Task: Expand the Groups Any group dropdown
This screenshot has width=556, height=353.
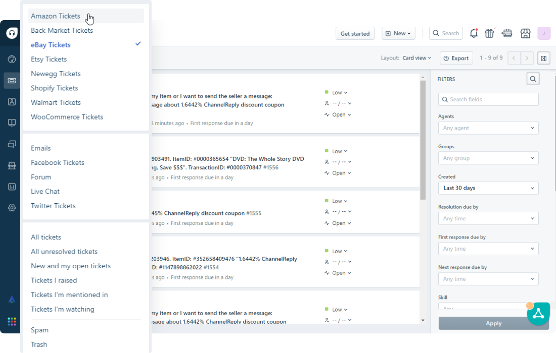Action: 488,158
